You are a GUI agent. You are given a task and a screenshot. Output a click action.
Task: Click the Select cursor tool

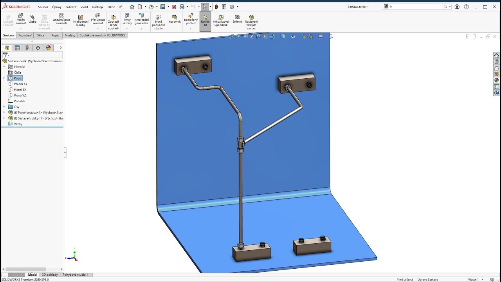pyautogui.click(x=205, y=7)
